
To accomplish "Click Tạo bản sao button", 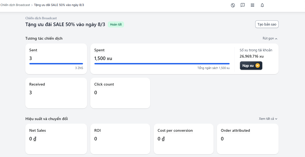I will click(267, 24).
